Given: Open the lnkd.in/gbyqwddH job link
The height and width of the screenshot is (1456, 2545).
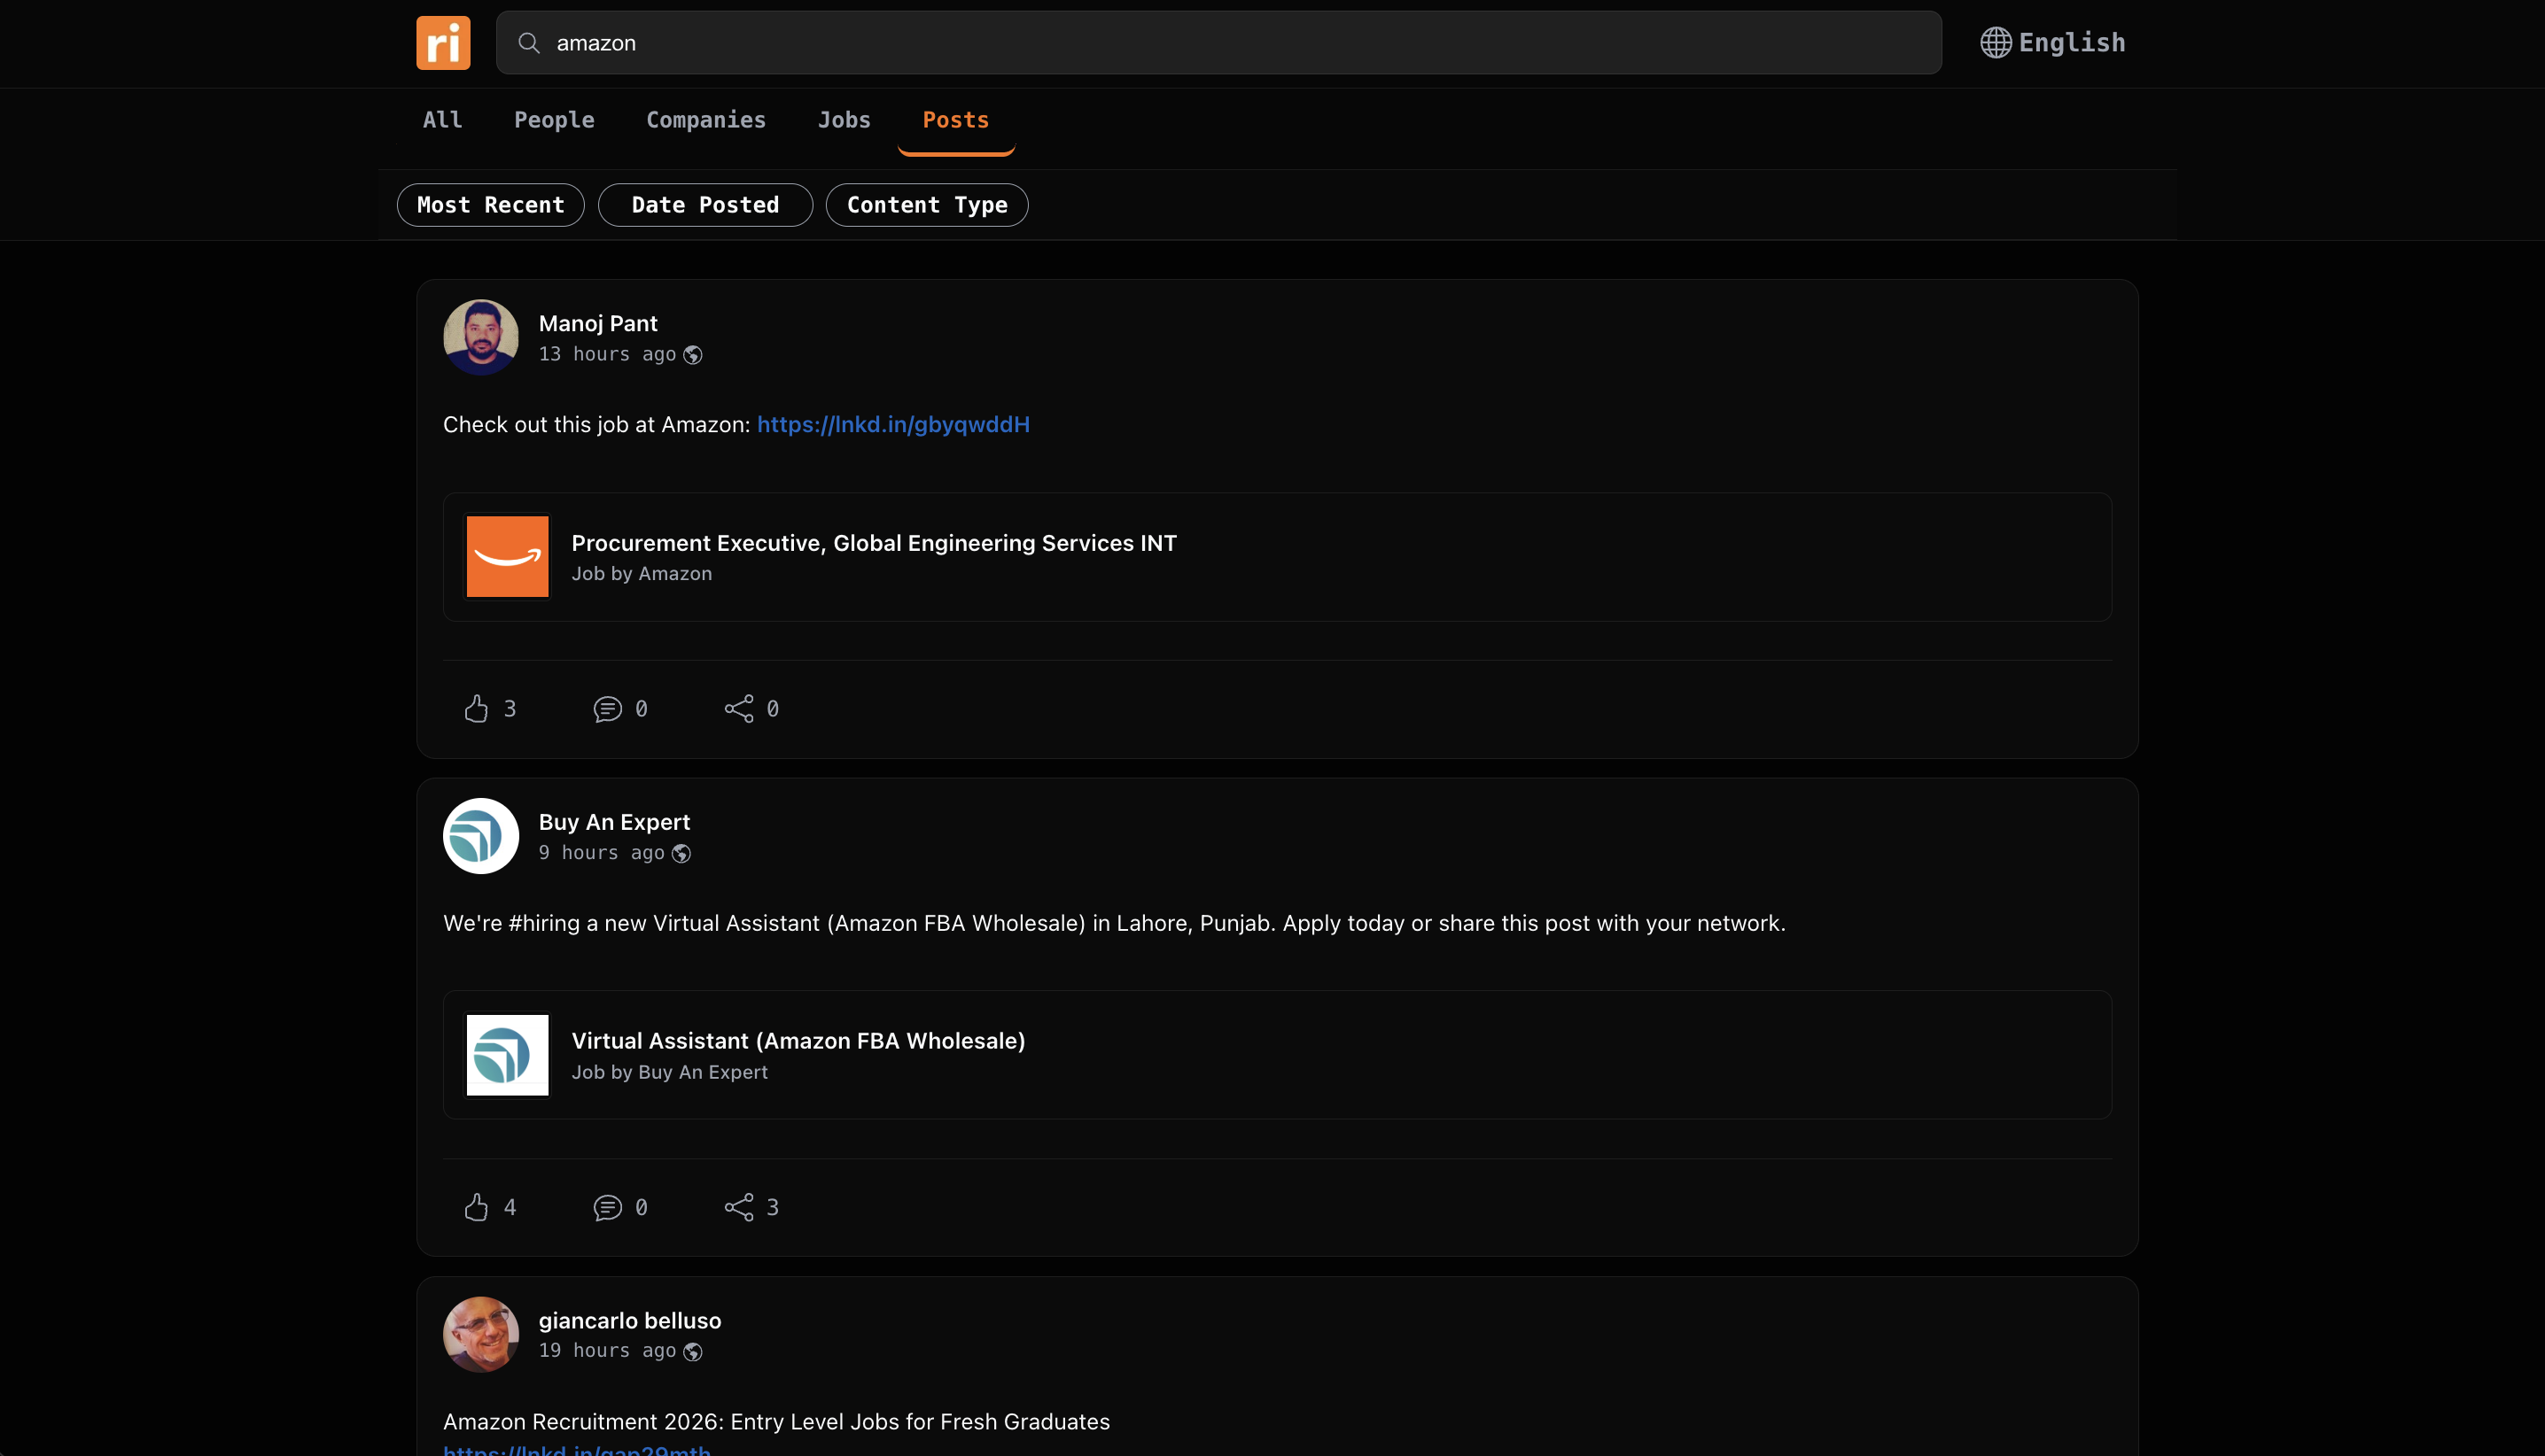Looking at the screenshot, I should (892, 424).
